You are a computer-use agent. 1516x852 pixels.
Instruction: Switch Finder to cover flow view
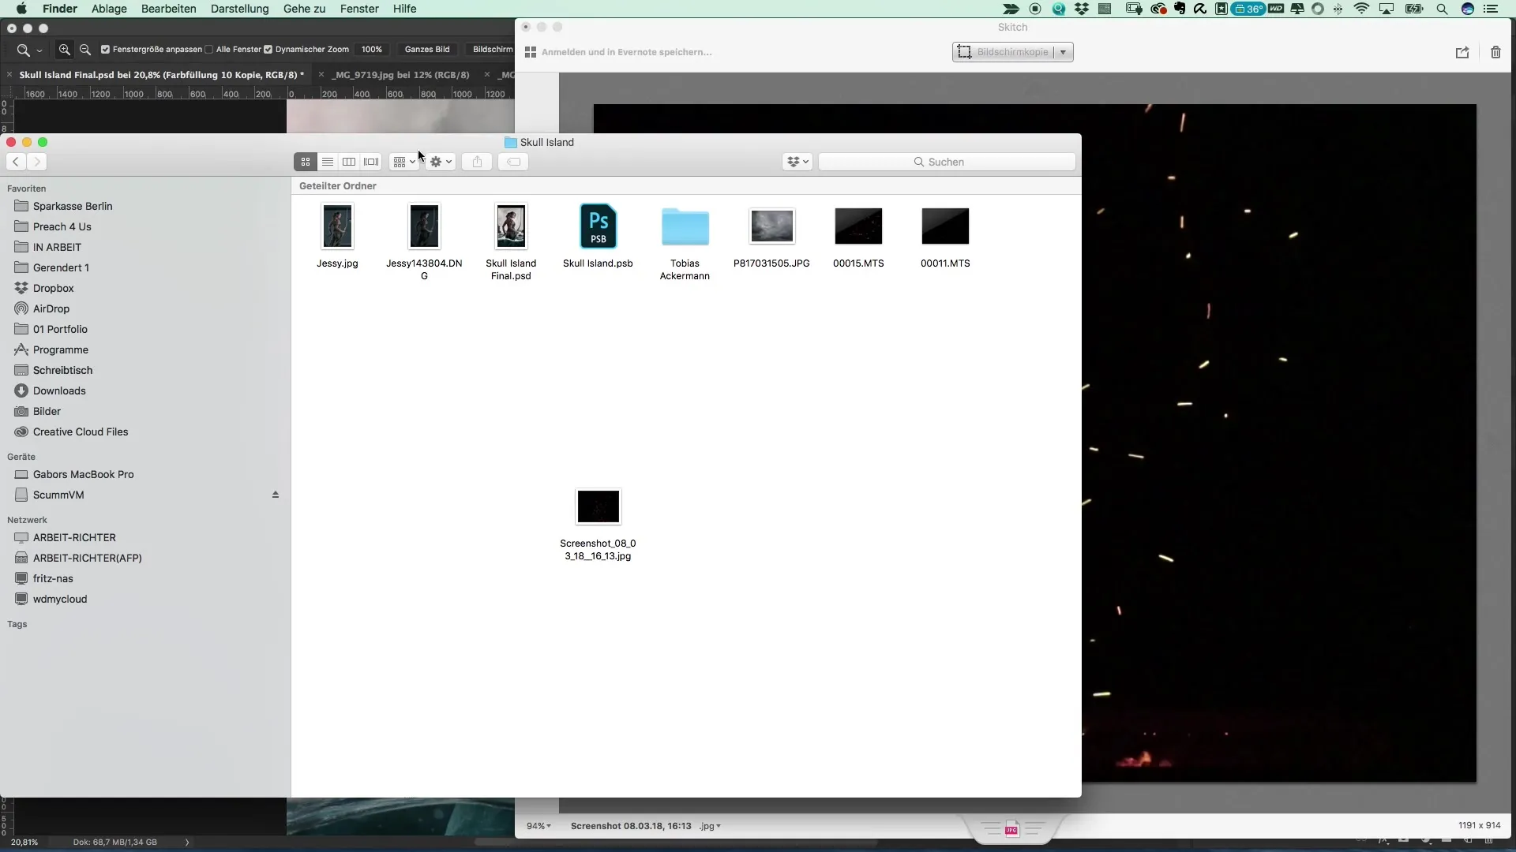tap(371, 162)
